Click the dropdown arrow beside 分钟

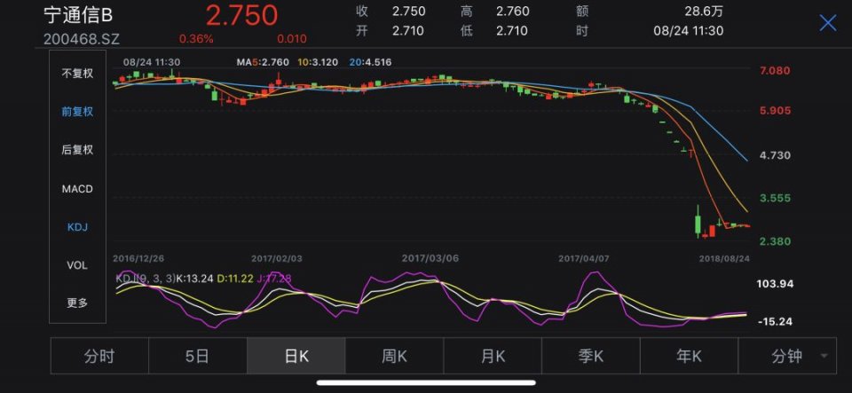coord(825,357)
